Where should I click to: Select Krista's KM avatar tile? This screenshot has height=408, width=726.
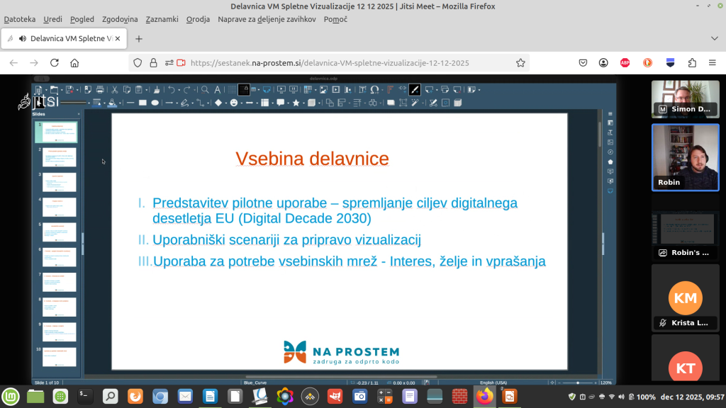pyautogui.click(x=686, y=297)
